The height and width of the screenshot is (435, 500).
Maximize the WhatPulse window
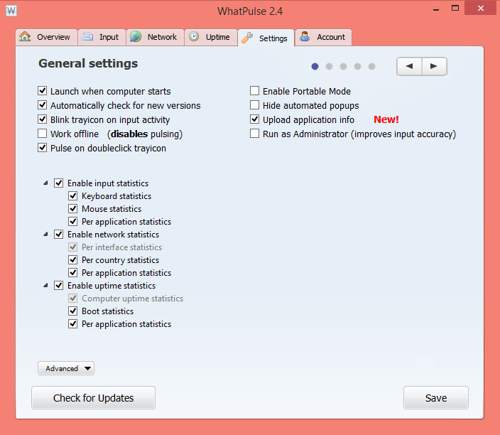[x=455, y=9]
